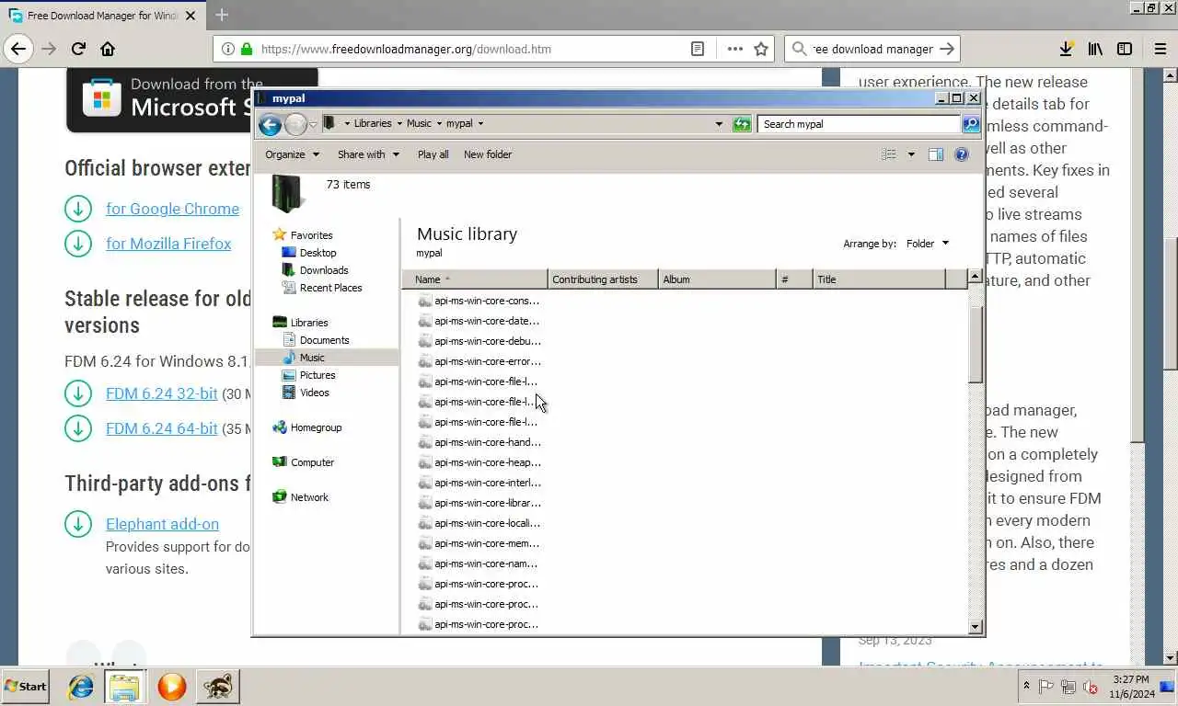Click the Windows Explorer taskbar icon
1178x706 pixels.
124,687
